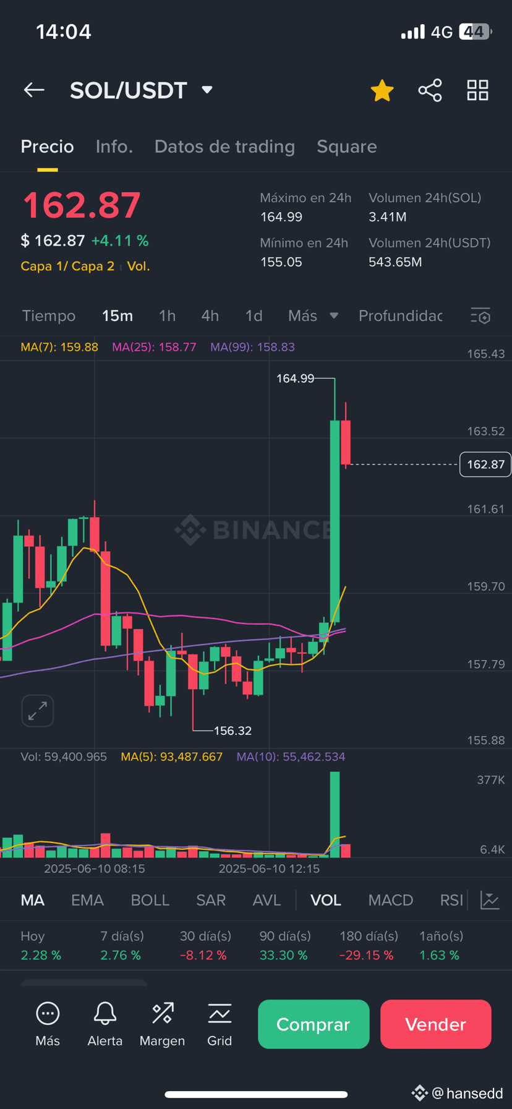
Task: Tap the Vol. tag
Action: coord(139,267)
